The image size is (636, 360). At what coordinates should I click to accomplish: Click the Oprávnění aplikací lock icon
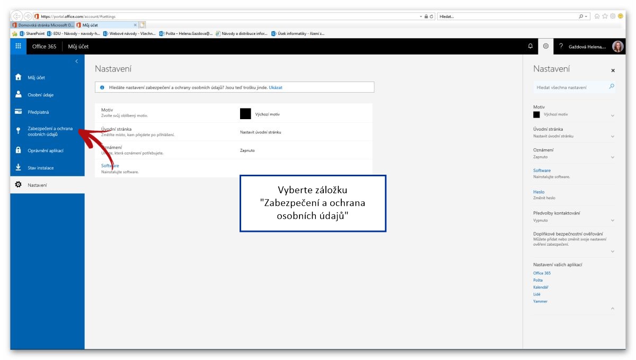pos(19,150)
